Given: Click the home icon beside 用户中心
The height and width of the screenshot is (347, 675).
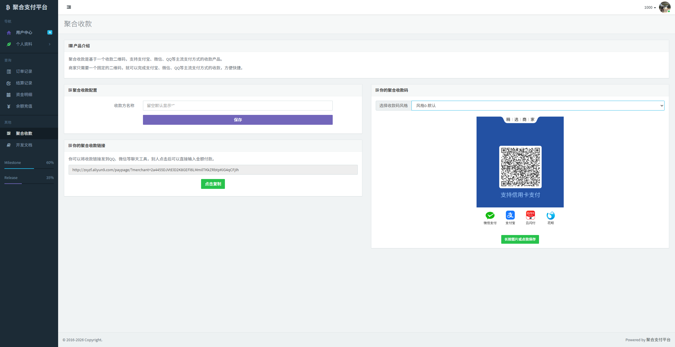Looking at the screenshot, I should [9, 33].
